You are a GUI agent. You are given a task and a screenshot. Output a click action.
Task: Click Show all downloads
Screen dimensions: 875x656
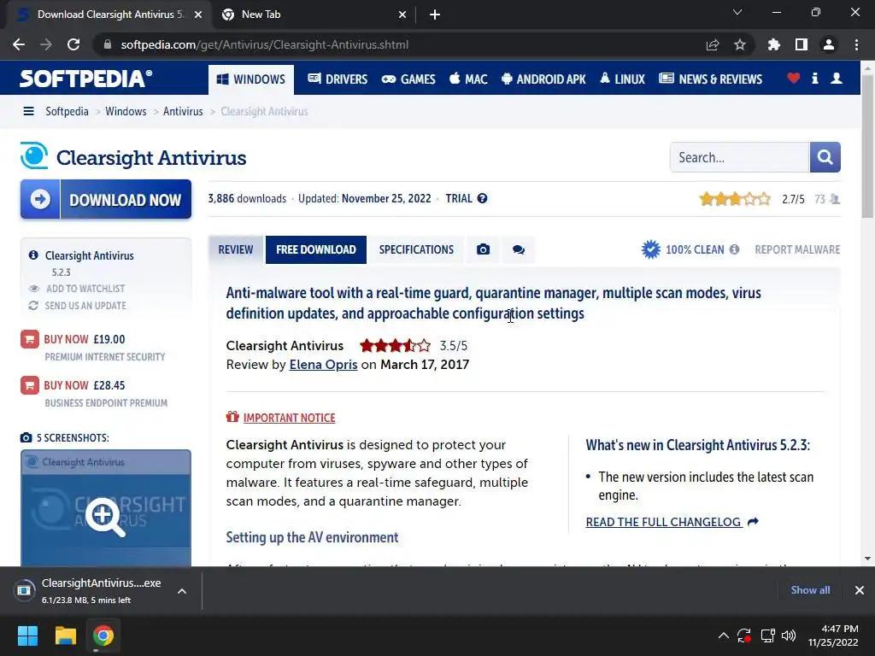click(x=810, y=589)
